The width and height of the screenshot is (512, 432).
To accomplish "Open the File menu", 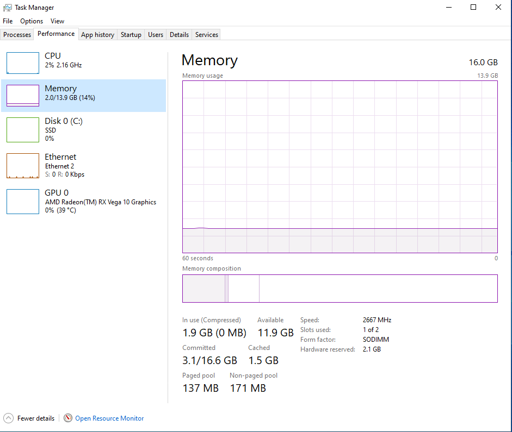I will point(8,21).
